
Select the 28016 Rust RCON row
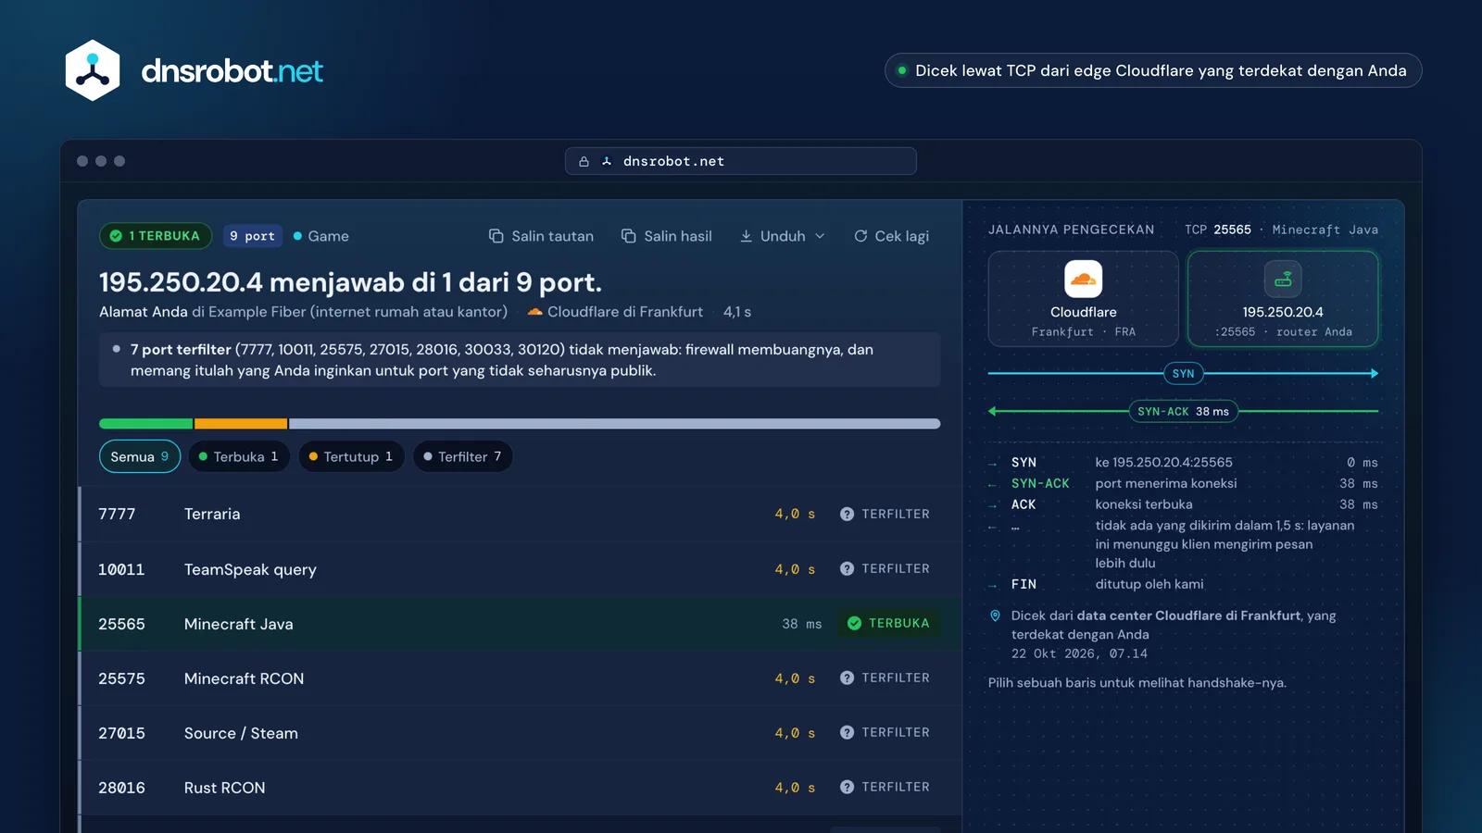(x=520, y=788)
